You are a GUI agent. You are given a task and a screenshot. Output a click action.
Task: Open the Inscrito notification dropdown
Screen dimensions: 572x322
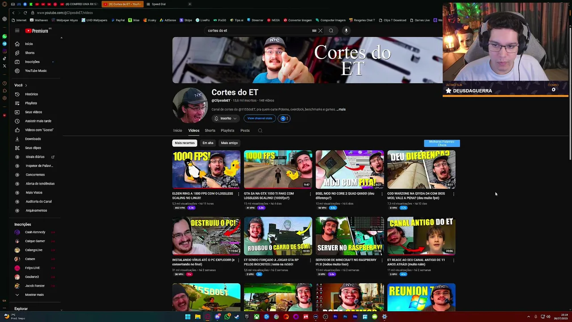tap(225, 119)
